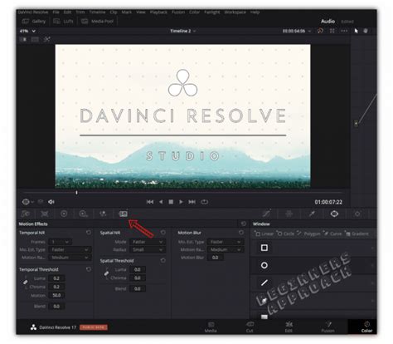Open the Power Window palette icon

(x=334, y=214)
